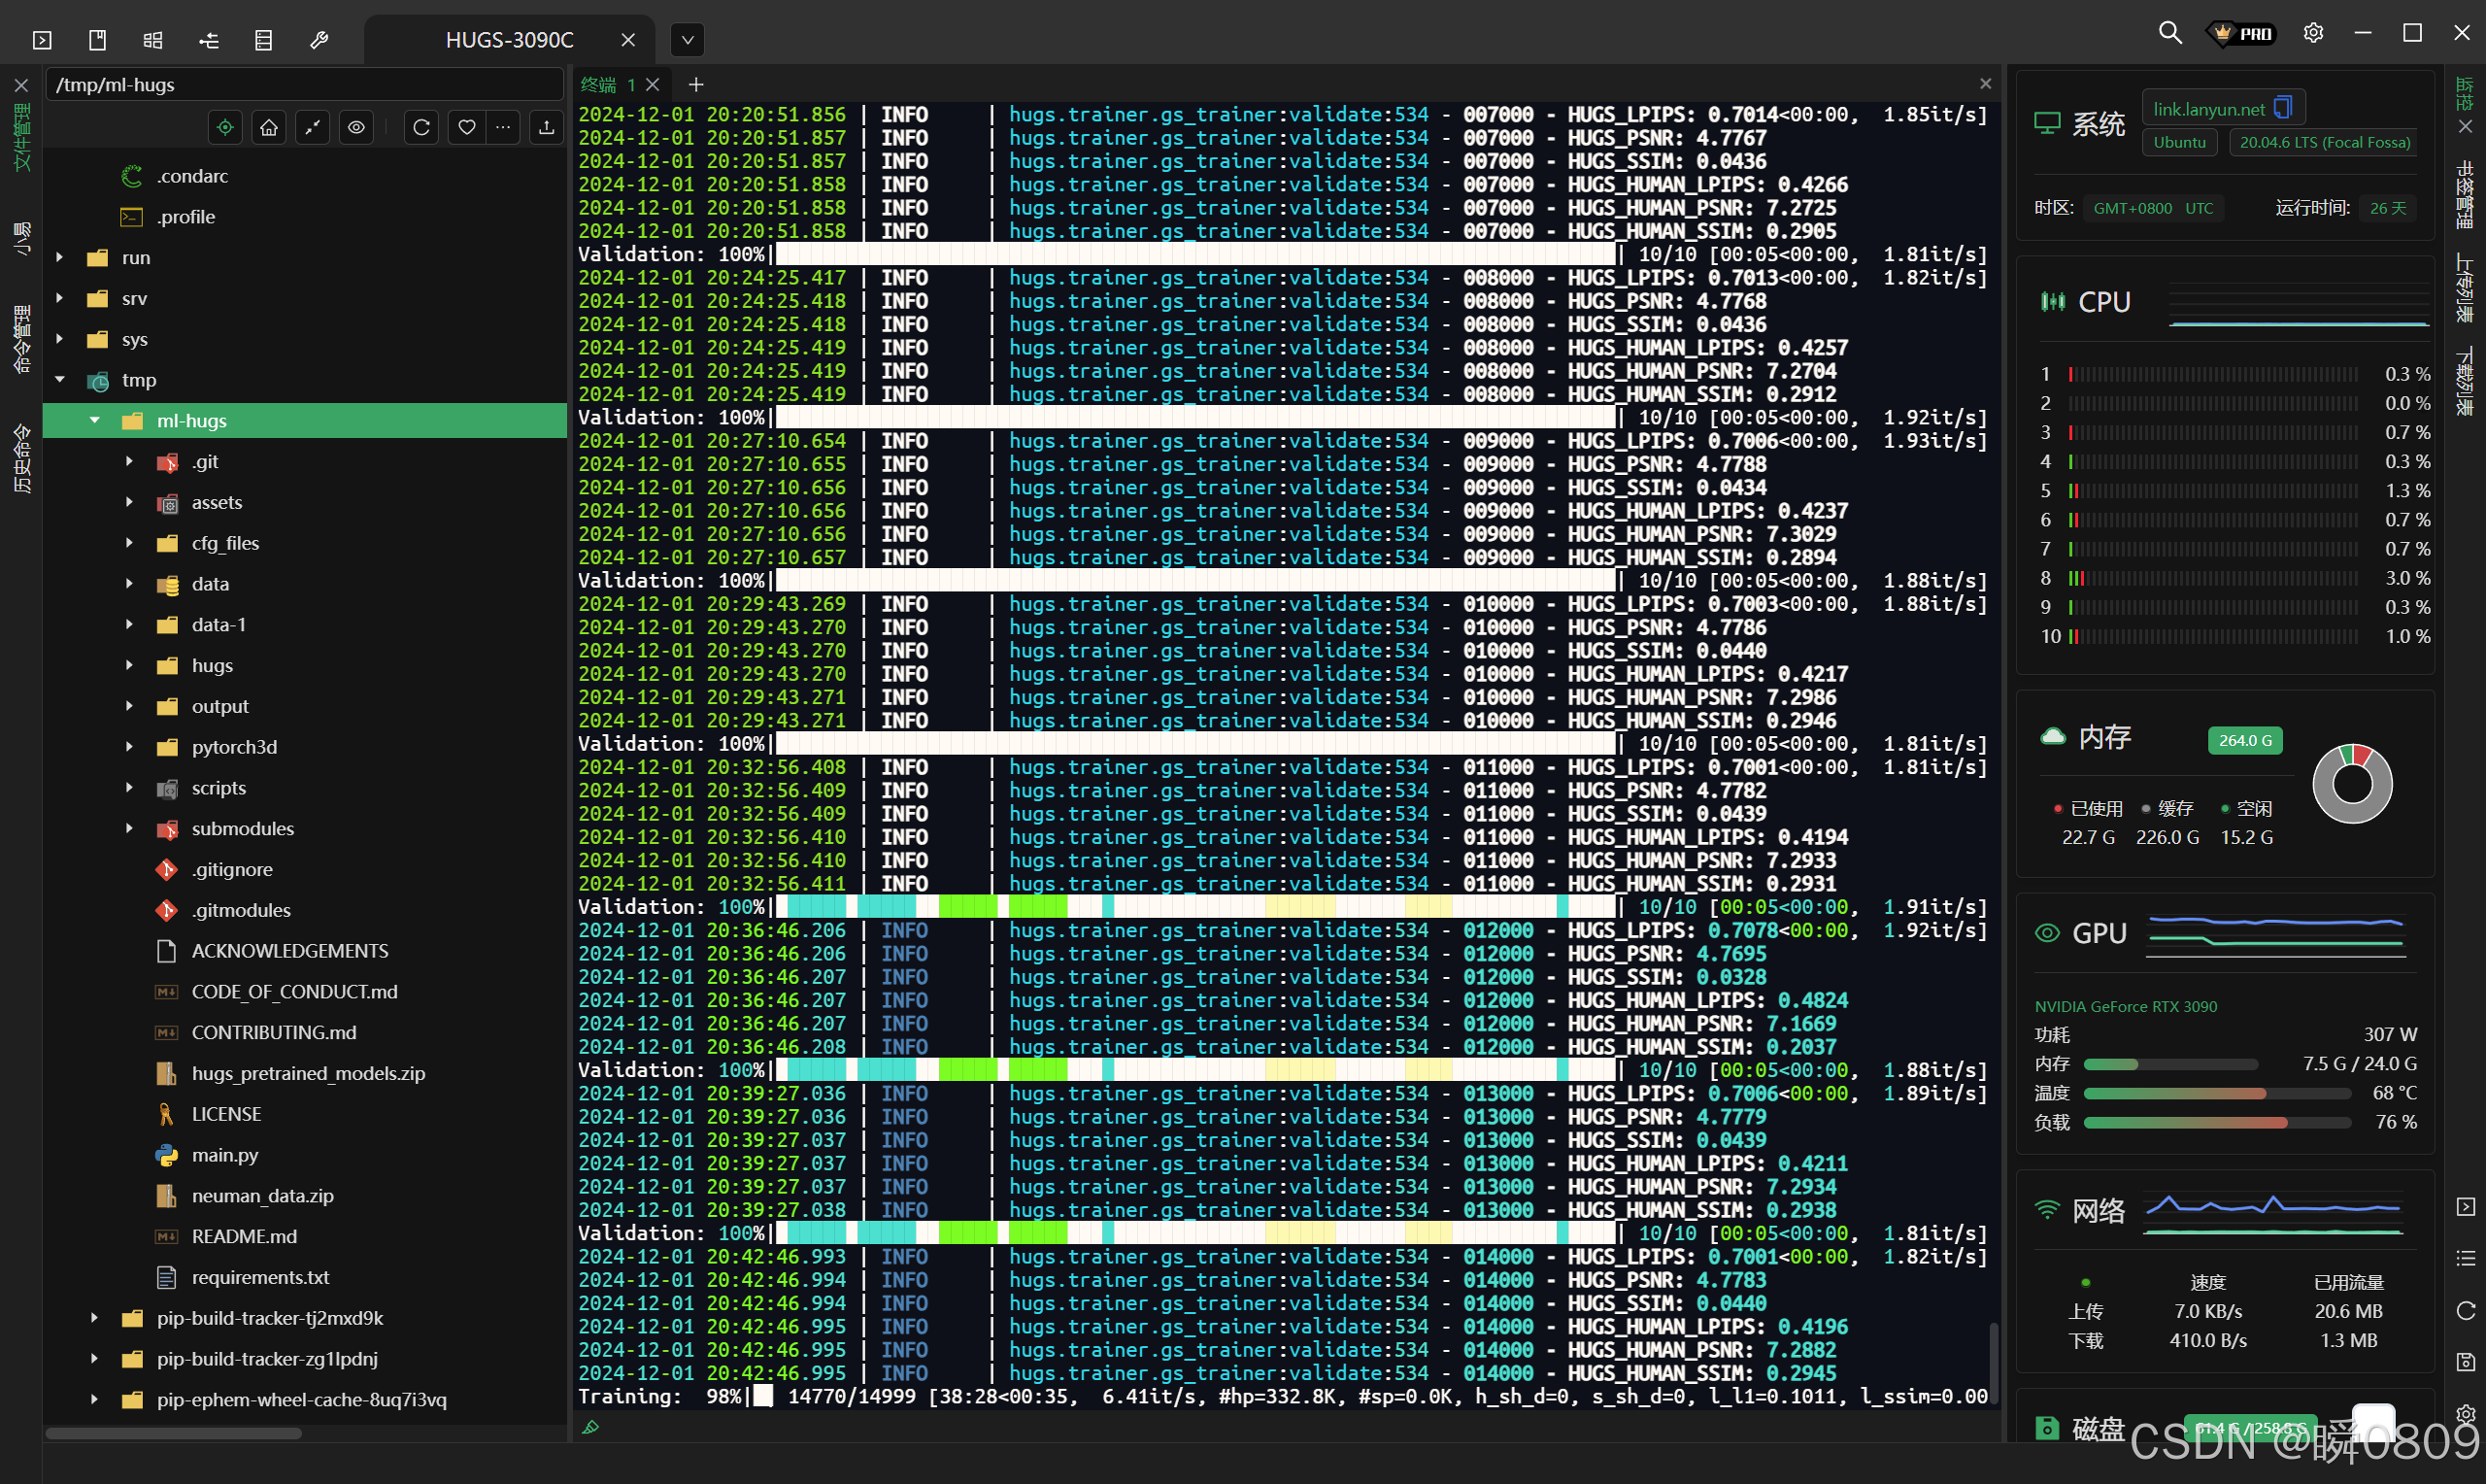Screen dimensions: 2486x1484
Task: Add a new terminal with the plus button
Action: pyautogui.click(x=696, y=85)
